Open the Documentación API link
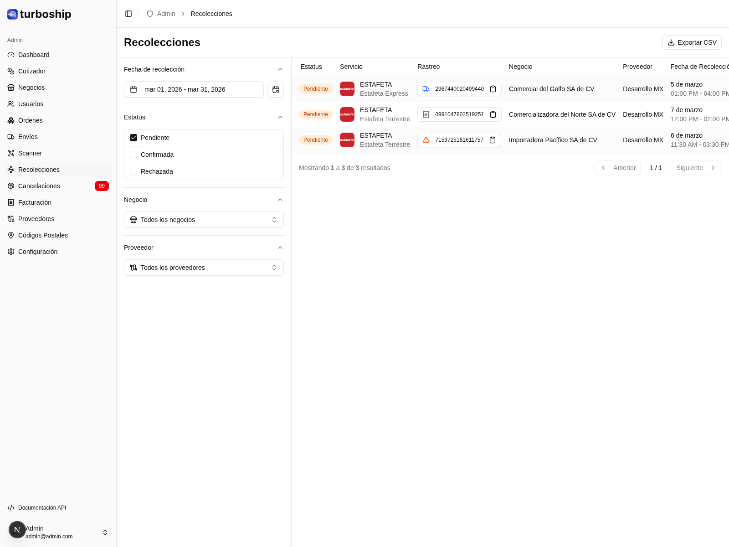This screenshot has height=547, width=729. tap(42, 508)
